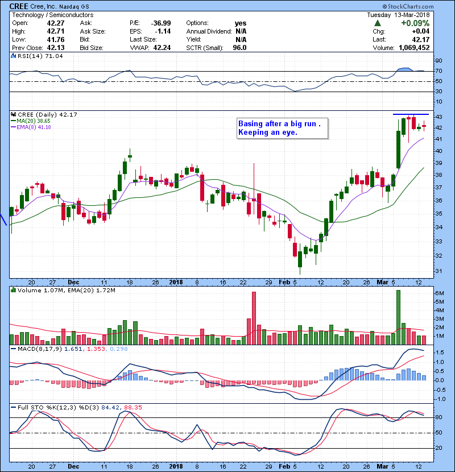
Task: Click the 'Feb' label on the price chart axis
Action: (284, 282)
